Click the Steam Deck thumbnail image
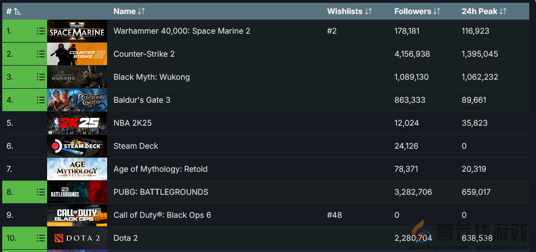Screen dimensions: 536x252 pyautogui.click(x=77, y=146)
